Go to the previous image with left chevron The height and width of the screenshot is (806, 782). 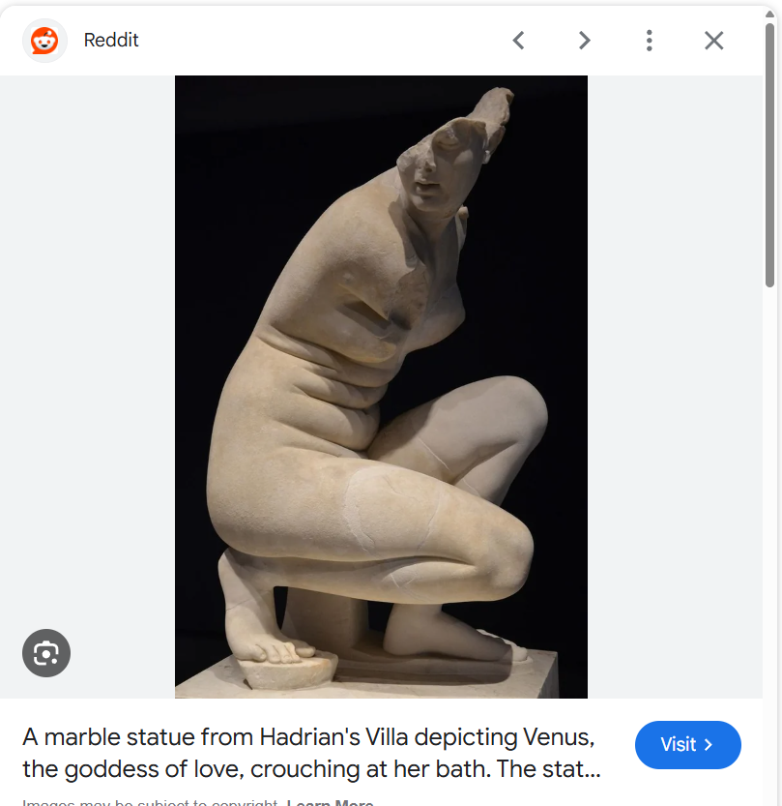[x=519, y=40]
